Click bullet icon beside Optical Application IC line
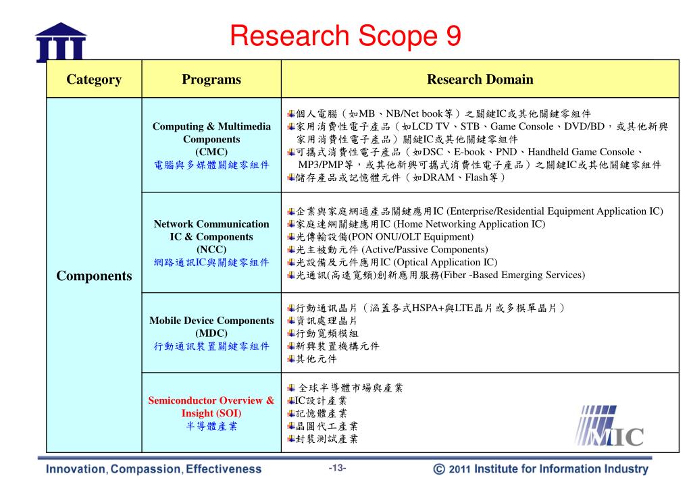This screenshot has width=691, height=478. tap(291, 263)
